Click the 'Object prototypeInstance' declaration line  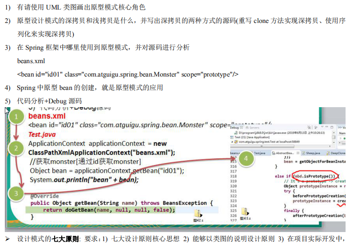pos(314,186)
